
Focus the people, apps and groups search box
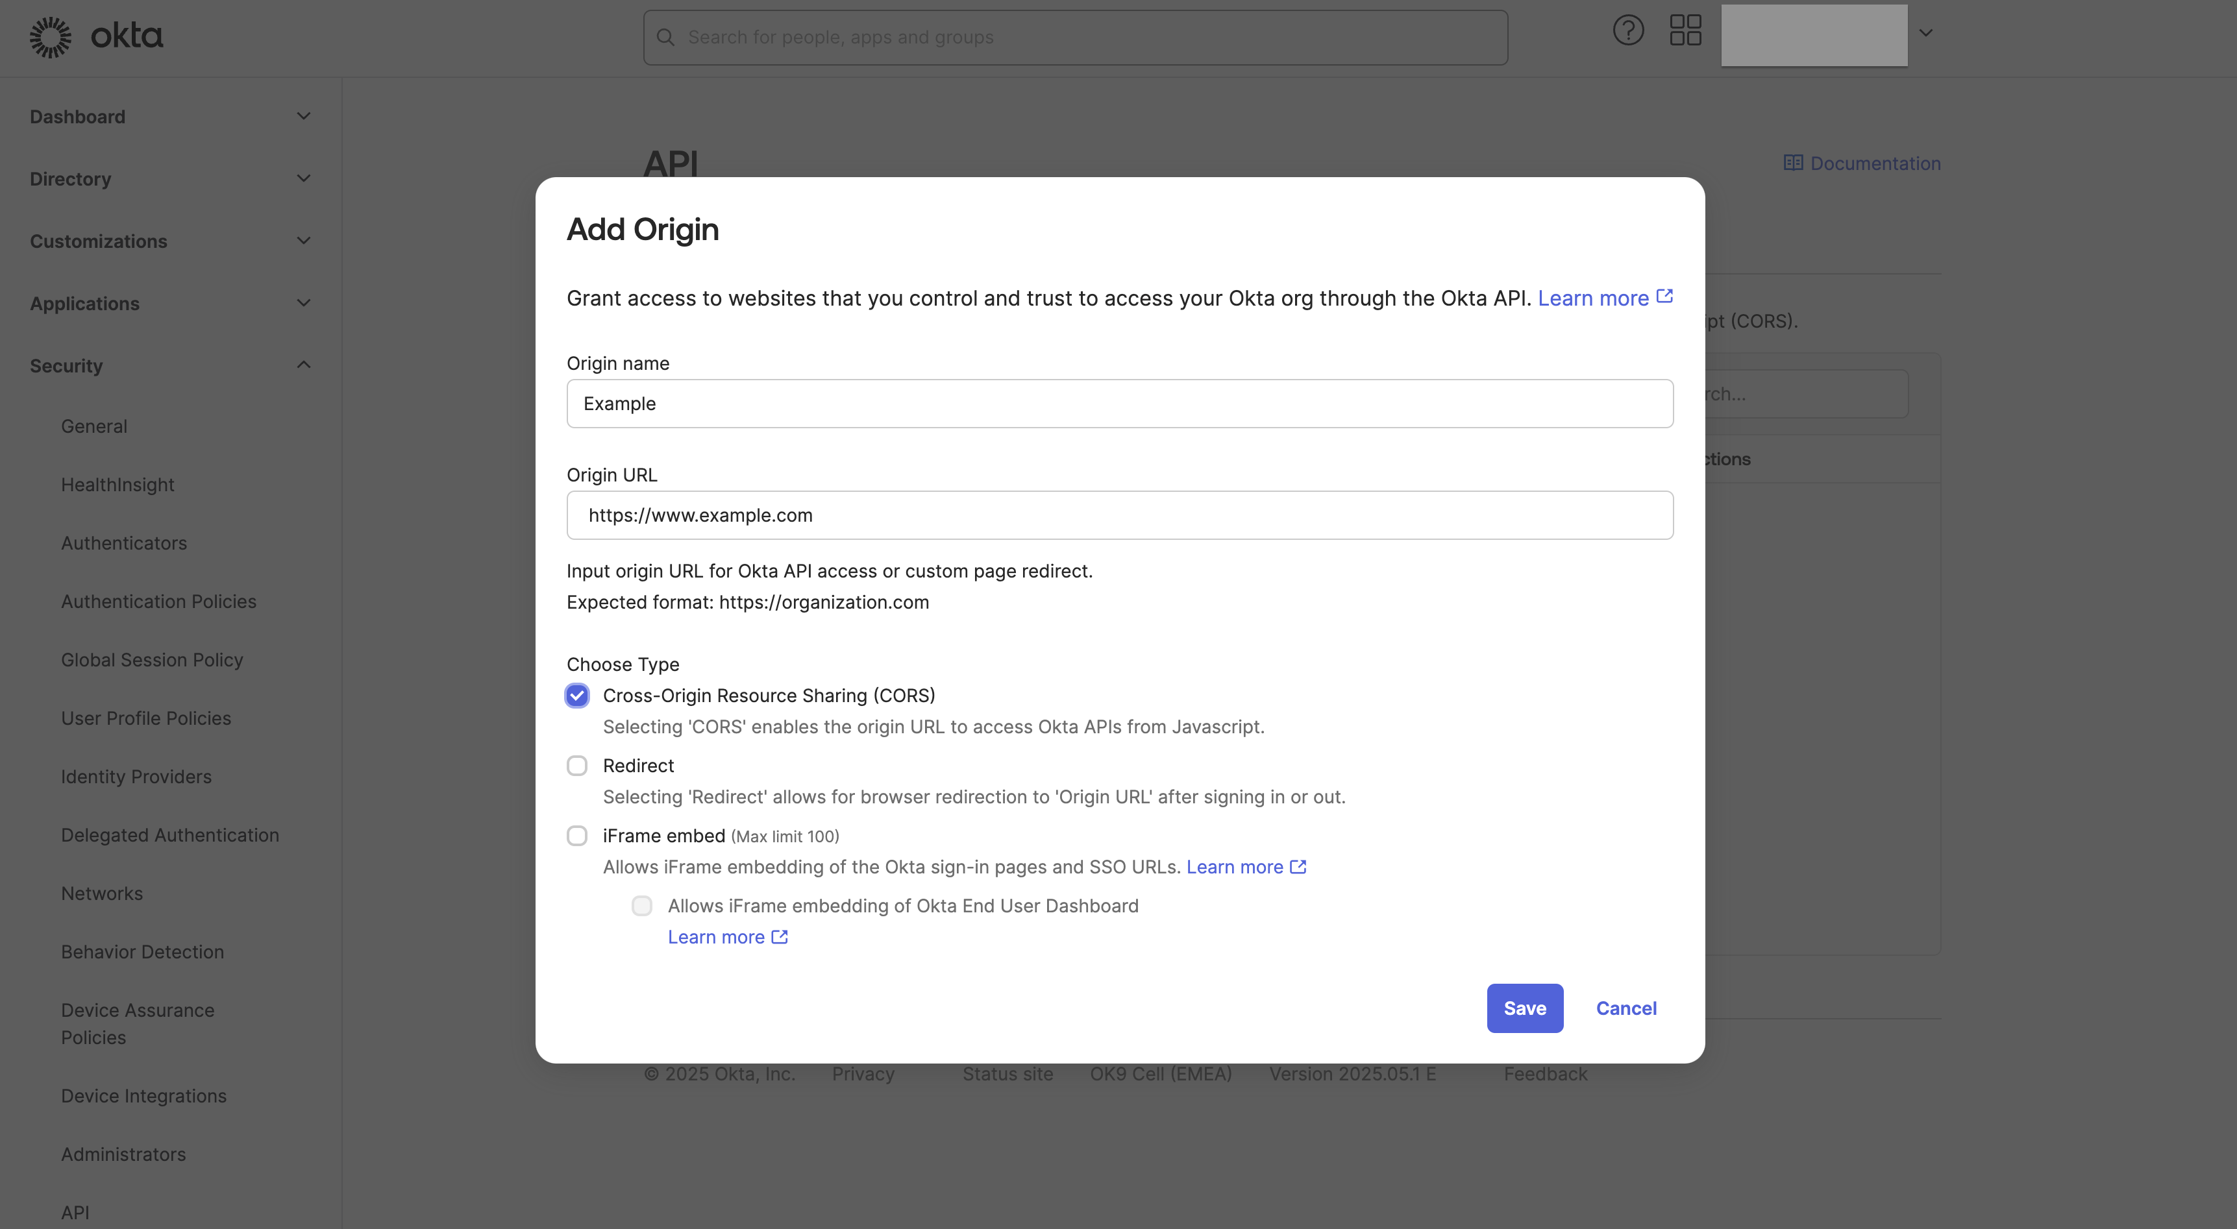click(1075, 38)
